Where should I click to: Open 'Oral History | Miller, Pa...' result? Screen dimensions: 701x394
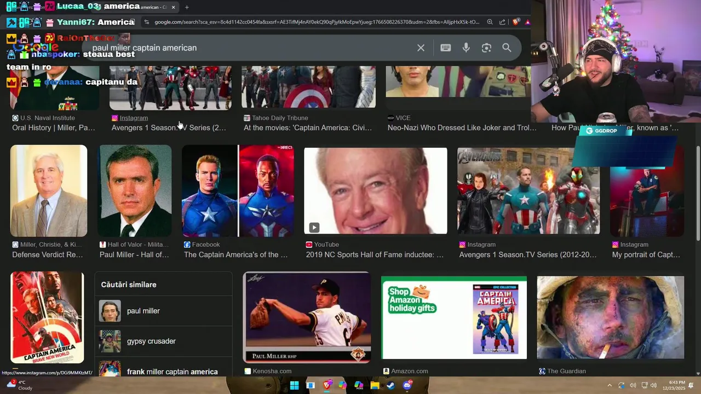pos(54,128)
